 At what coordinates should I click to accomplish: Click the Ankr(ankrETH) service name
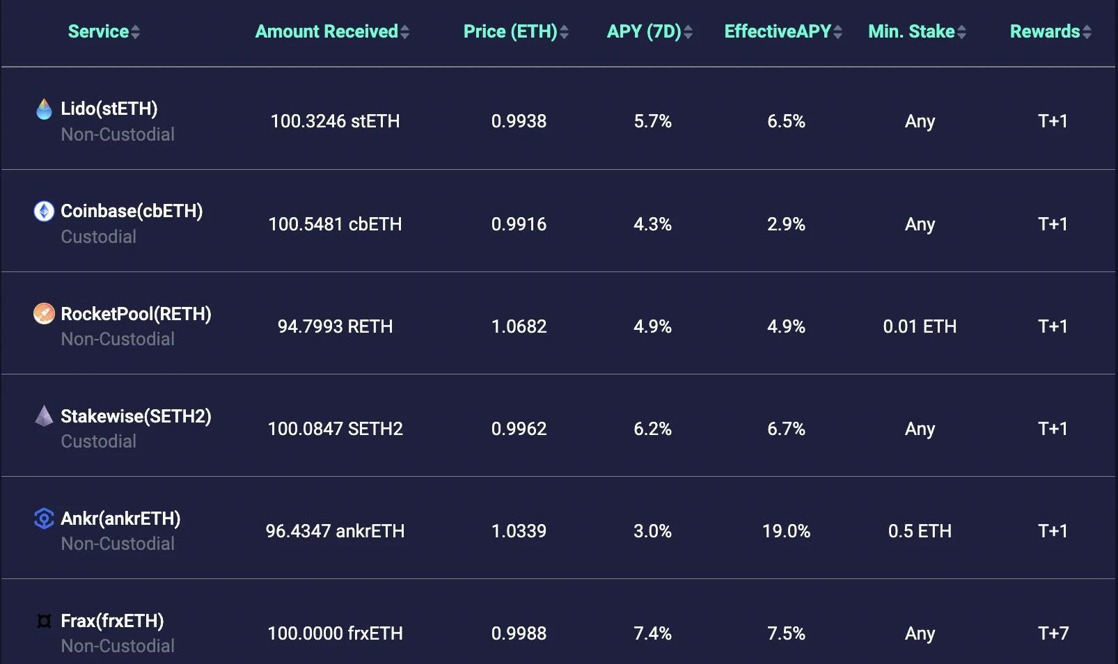coord(120,519)
